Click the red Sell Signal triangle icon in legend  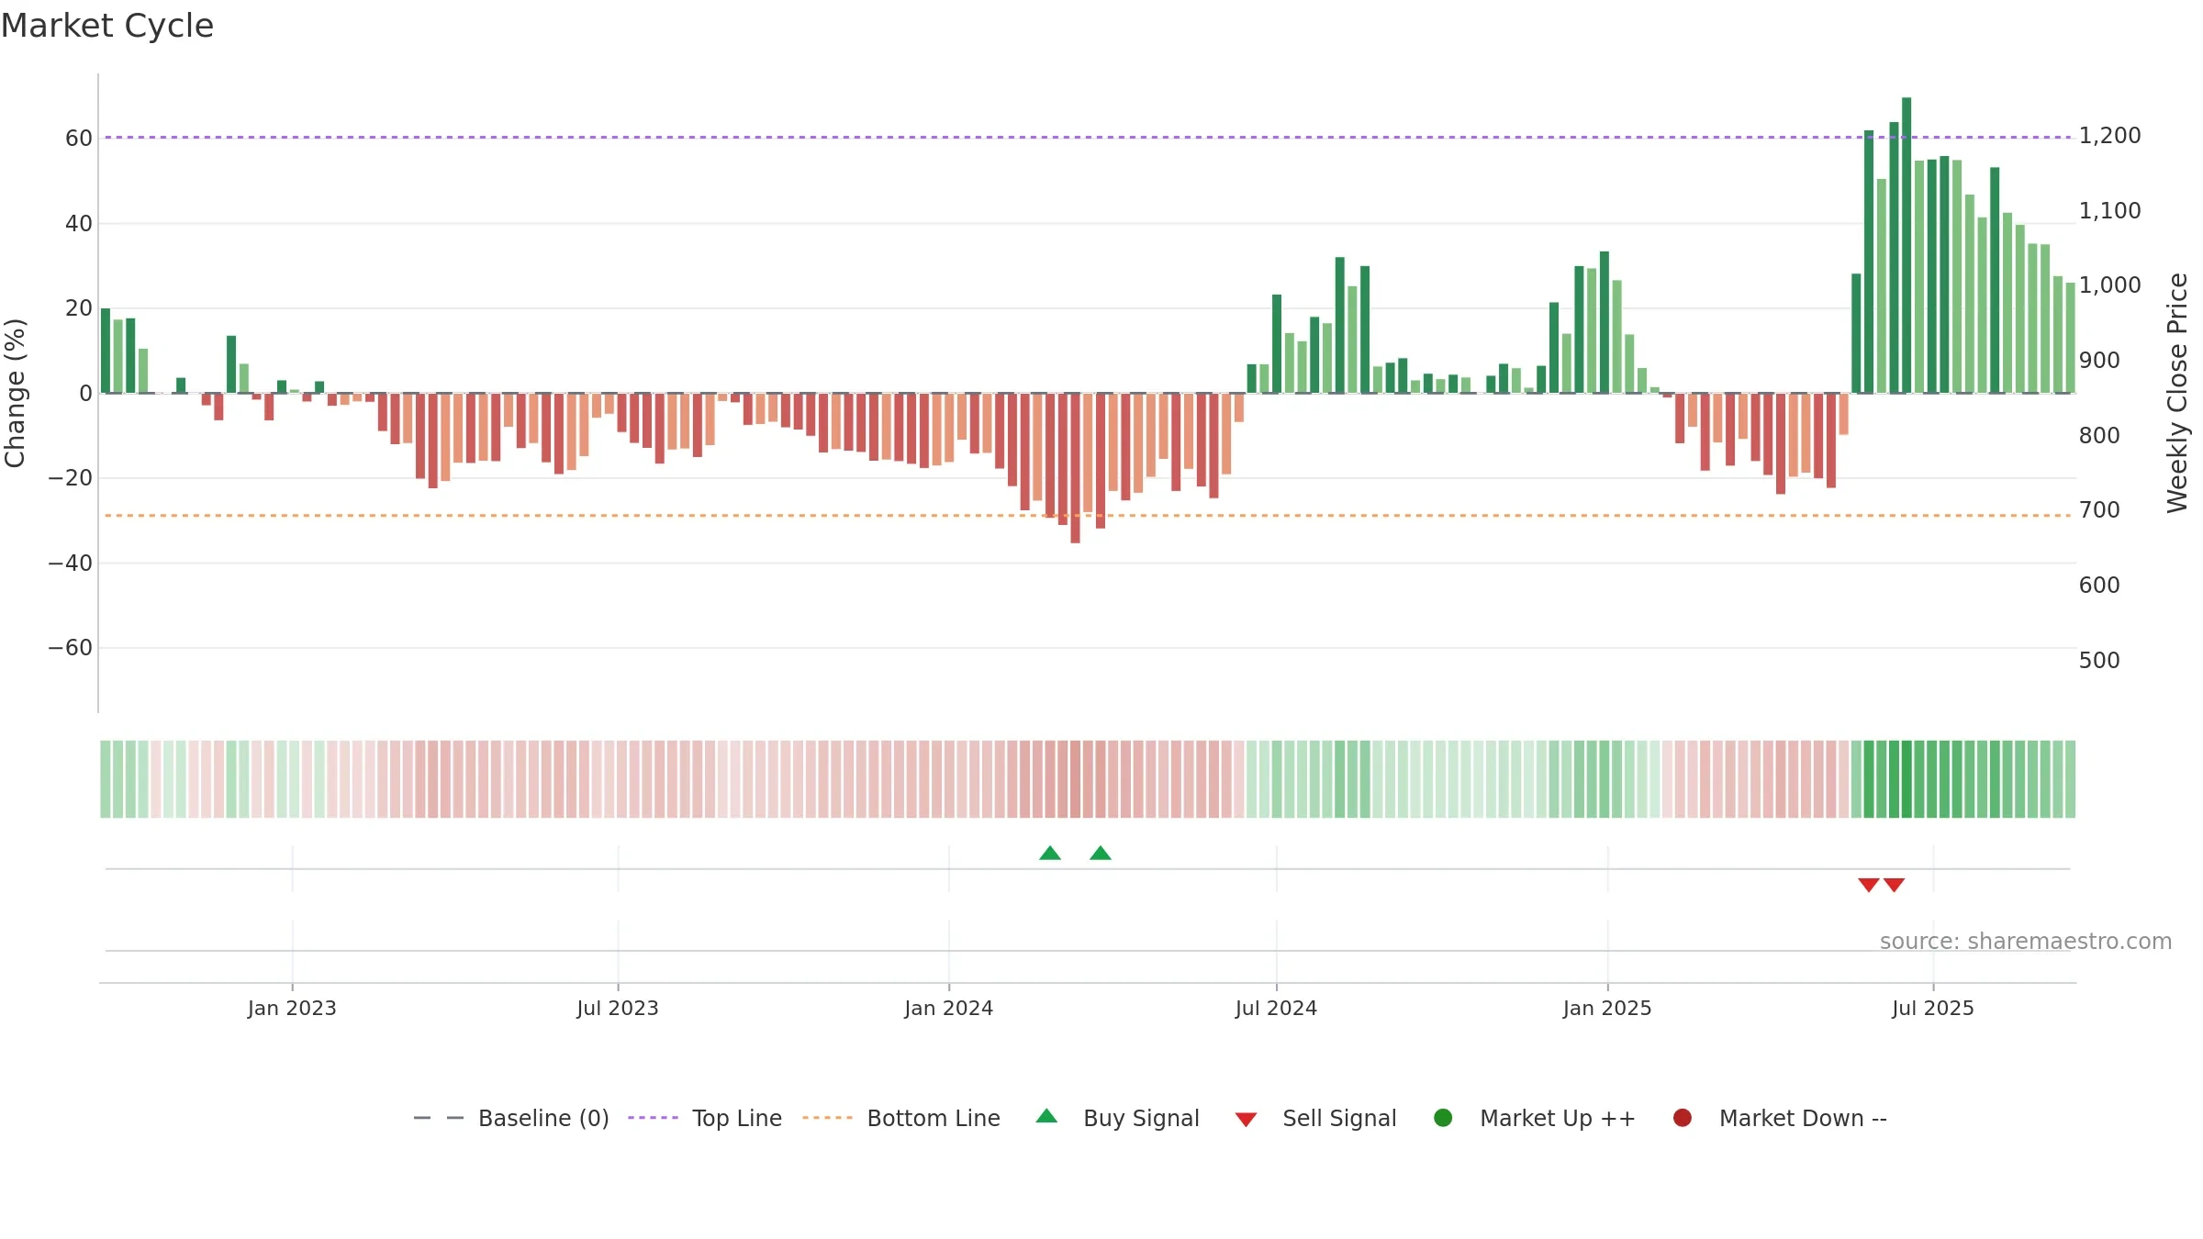coord(1246,1120)
